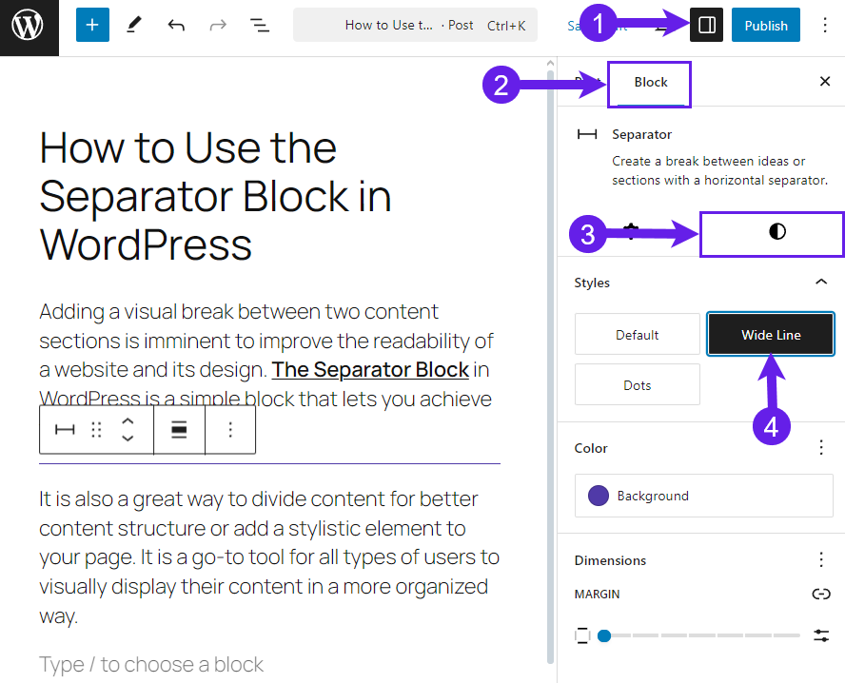This screenshot has height=683, width=845.
Task: Click the post title heading
Action: 216,196
